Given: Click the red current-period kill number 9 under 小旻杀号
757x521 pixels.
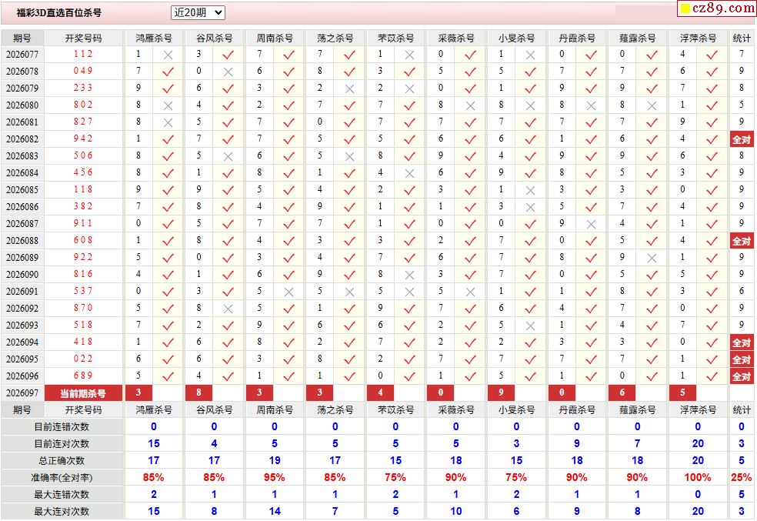Looking at the screenshot, I should (x=501, y=392).
